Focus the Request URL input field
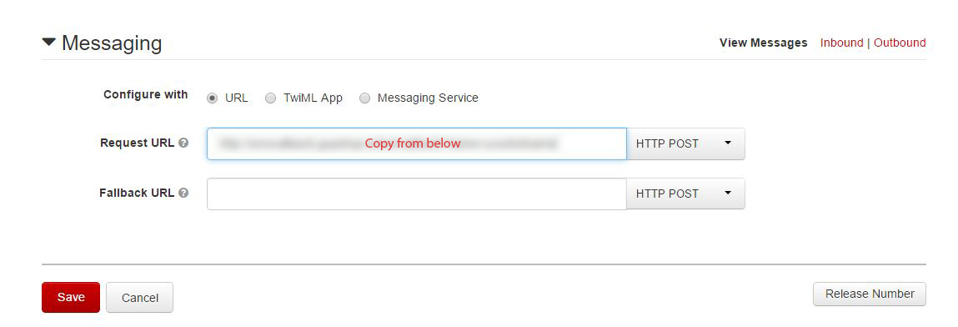The image size is (958, 327). point(417,143)
